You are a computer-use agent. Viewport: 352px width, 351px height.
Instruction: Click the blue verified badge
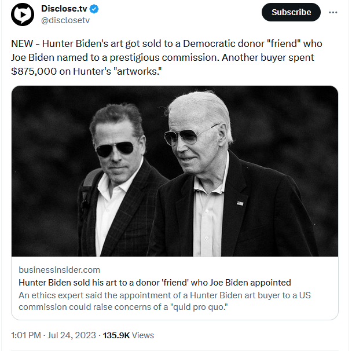93,10
